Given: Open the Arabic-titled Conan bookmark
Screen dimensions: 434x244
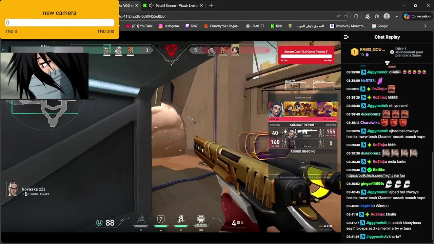Looking at the screenshot, I should [x=306, y=26].
